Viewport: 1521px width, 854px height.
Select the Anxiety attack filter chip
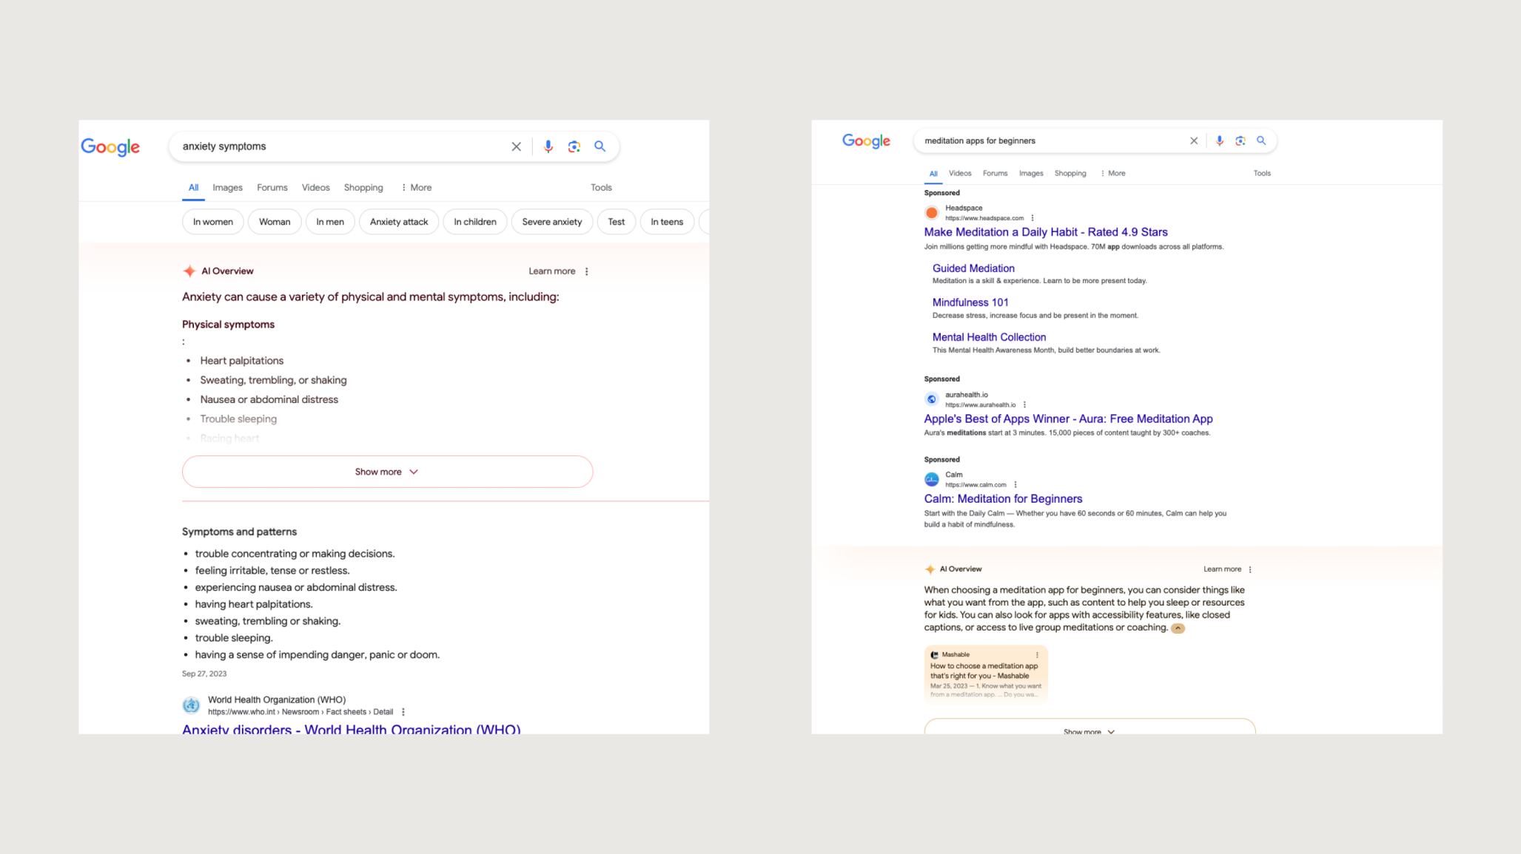[399, 222]
